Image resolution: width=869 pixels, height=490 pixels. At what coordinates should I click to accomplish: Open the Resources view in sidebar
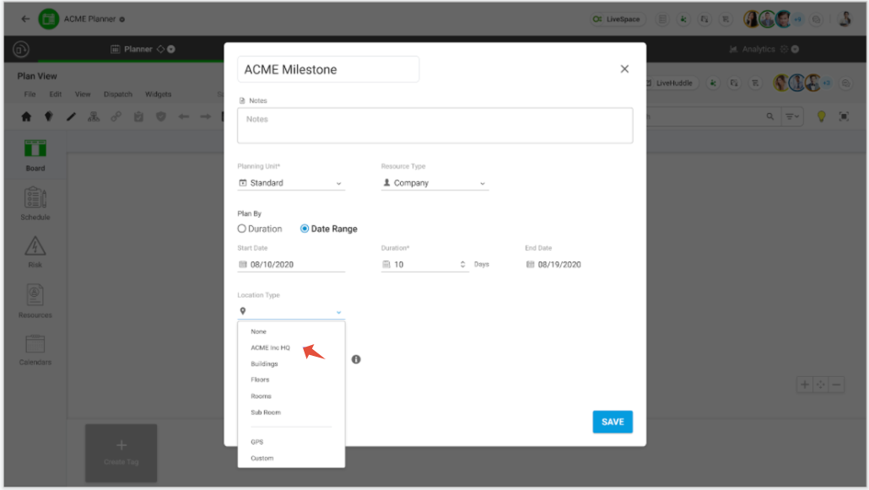pos(35,301)
